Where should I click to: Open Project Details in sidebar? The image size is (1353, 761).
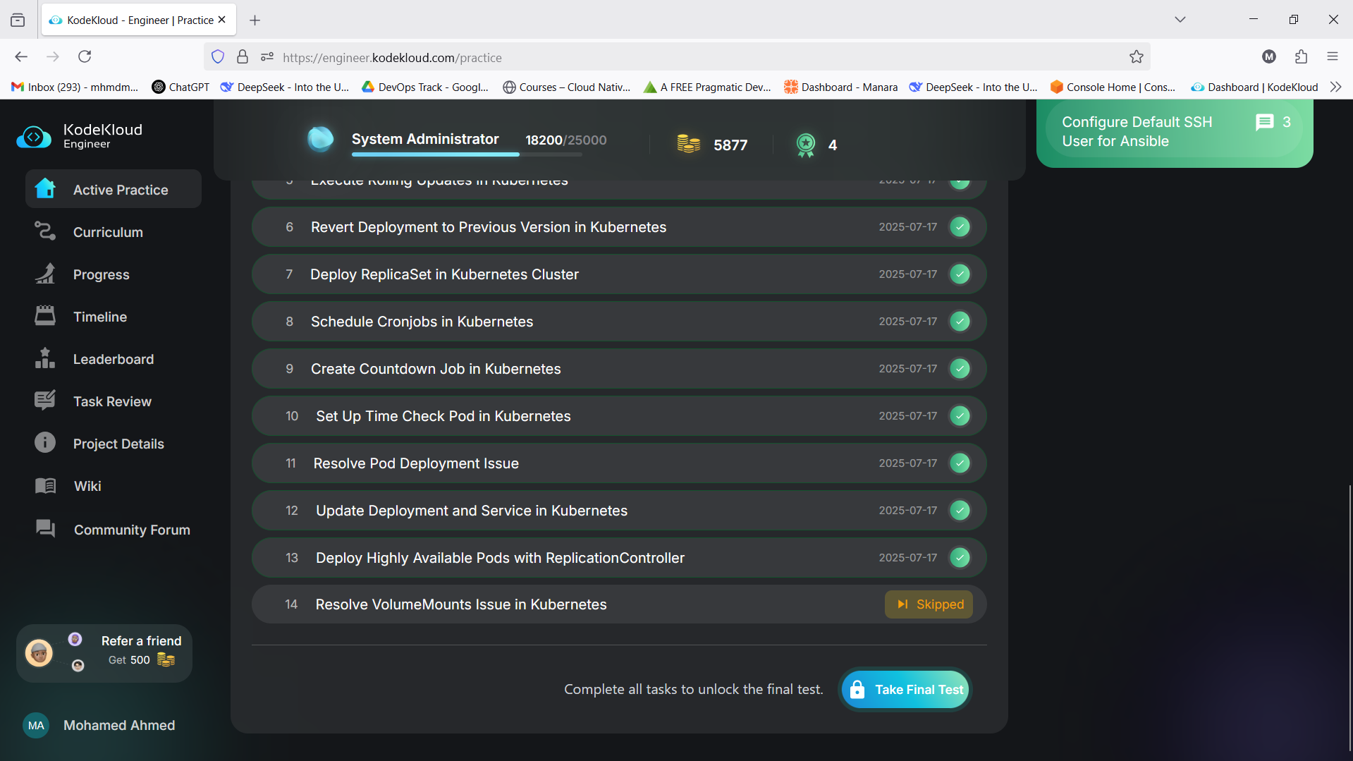point(114,443)
